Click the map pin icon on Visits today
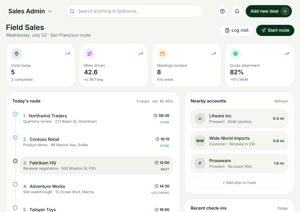 [x=17, y=54]
